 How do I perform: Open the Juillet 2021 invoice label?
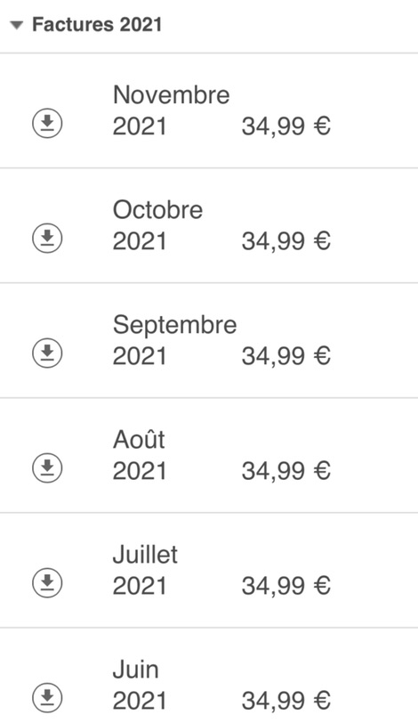(146, 570)
